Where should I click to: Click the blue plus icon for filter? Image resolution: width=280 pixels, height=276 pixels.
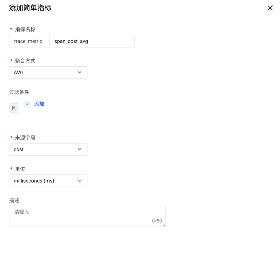pos(27,104)
